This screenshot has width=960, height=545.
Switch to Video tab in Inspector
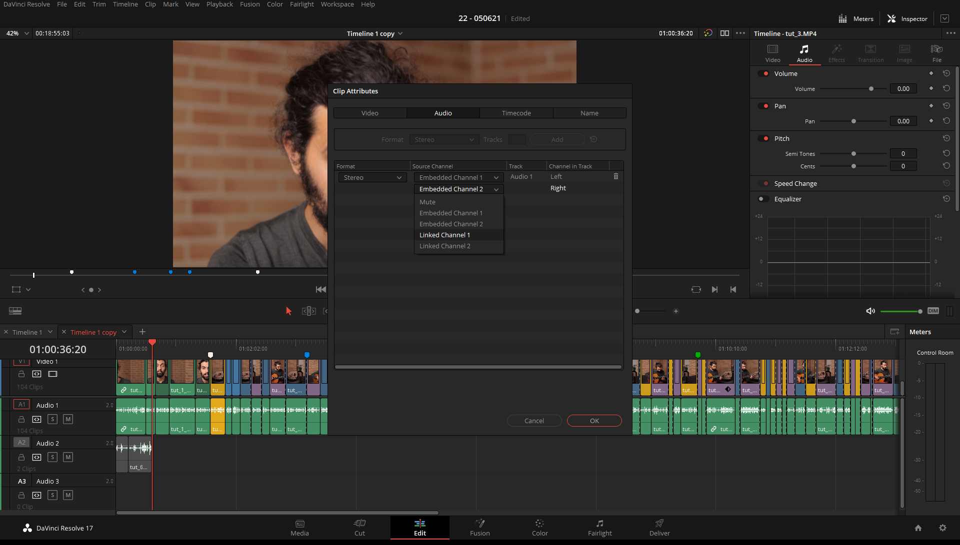point(772,53)
